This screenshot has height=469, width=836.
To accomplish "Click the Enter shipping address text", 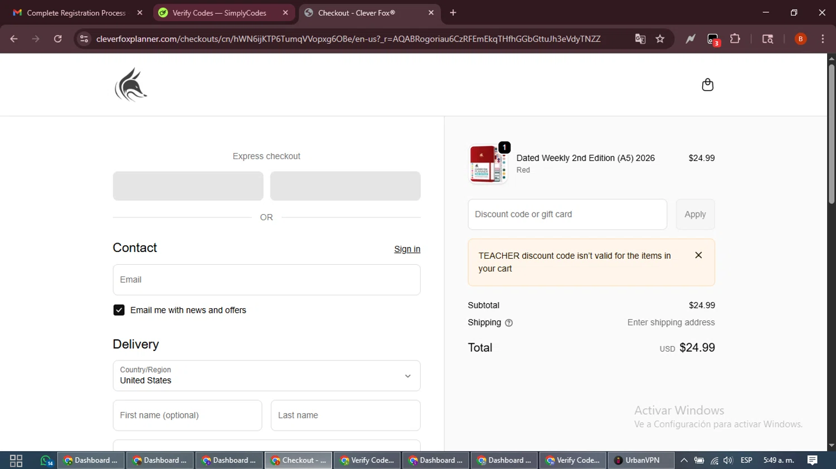I will coord(671,323).
